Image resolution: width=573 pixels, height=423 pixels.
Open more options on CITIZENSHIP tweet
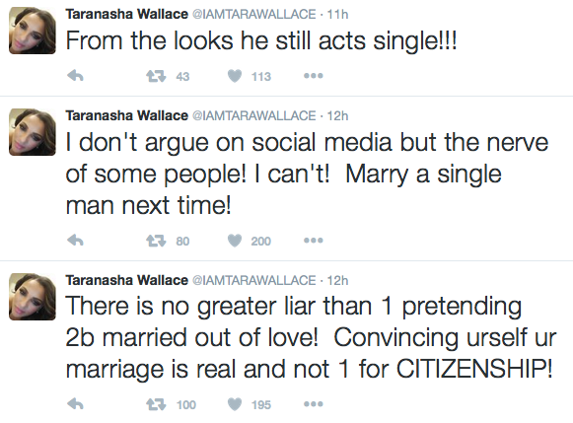point(314,404)
